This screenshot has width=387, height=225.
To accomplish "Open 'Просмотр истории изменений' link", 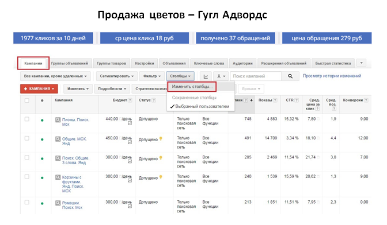I will pos(332,76).
